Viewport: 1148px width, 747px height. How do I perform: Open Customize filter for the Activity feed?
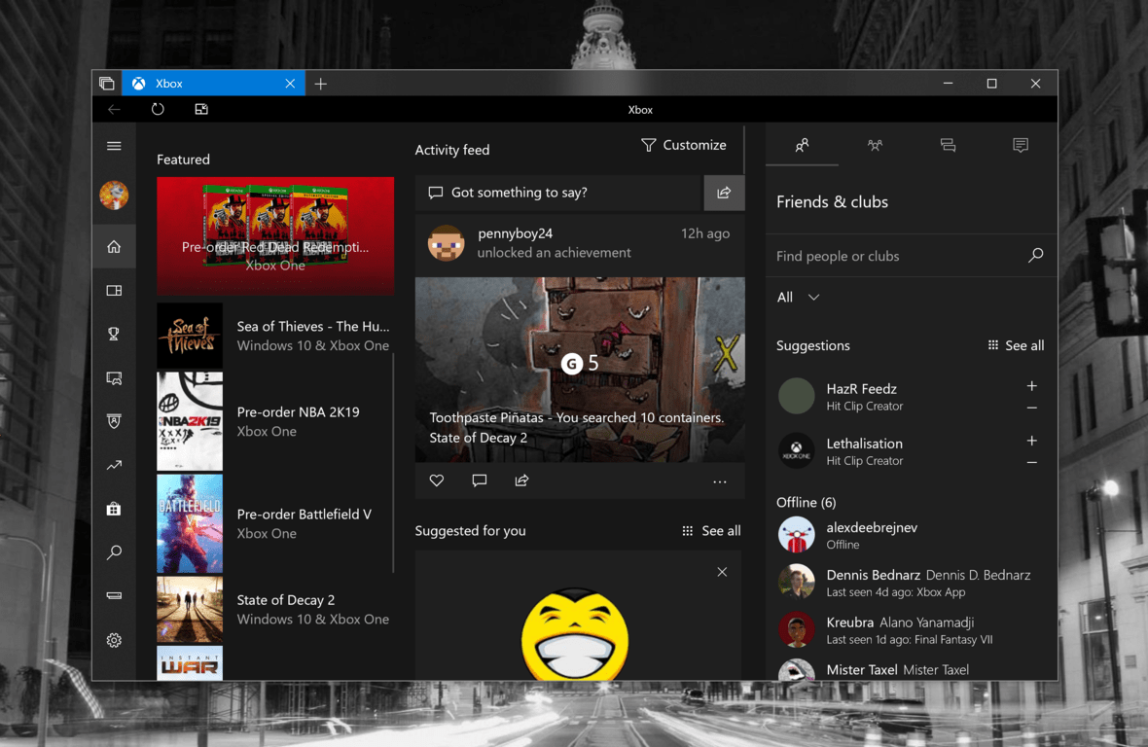click(684, 145)
